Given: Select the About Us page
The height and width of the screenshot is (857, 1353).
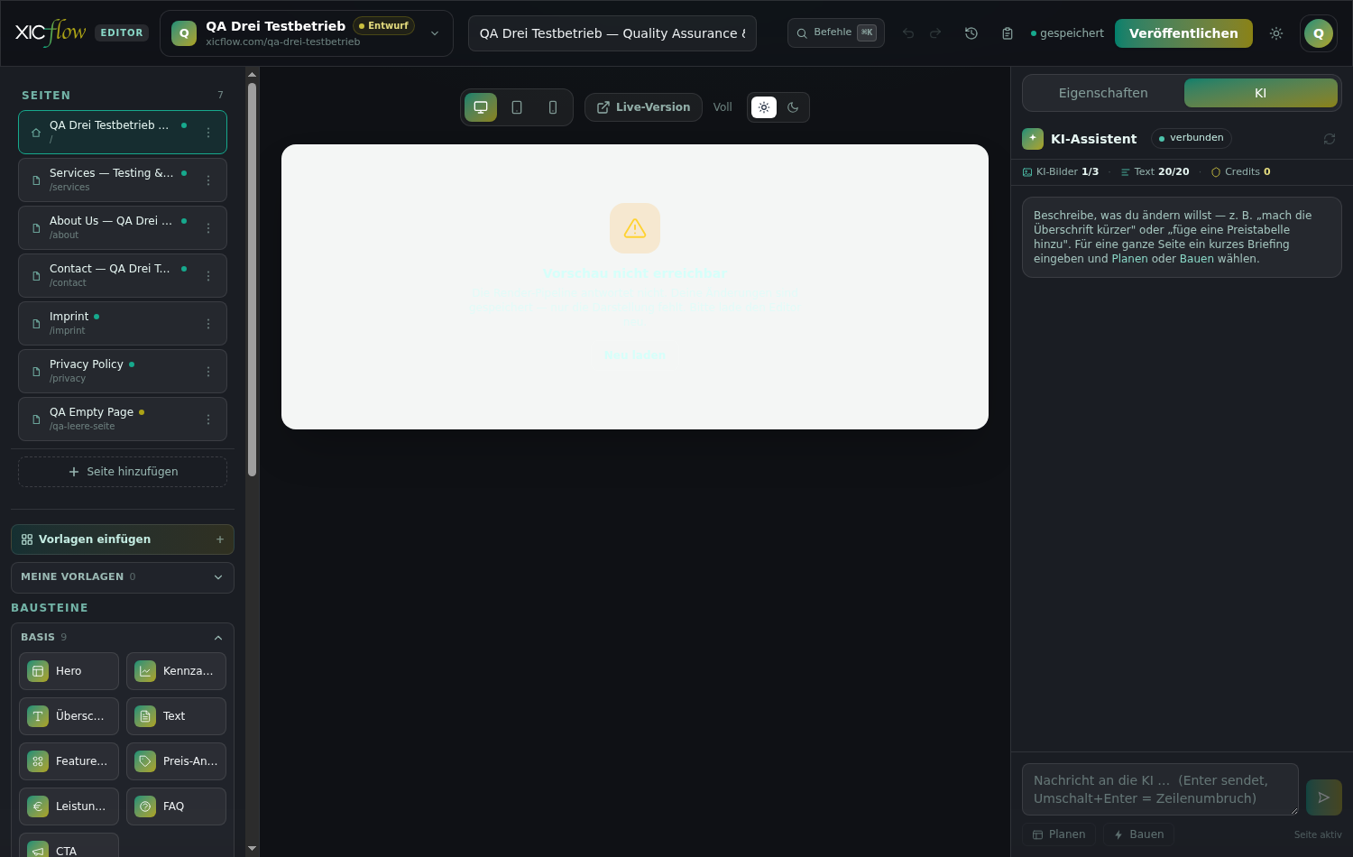Looking at the screenshot, I should click(123, 227).
